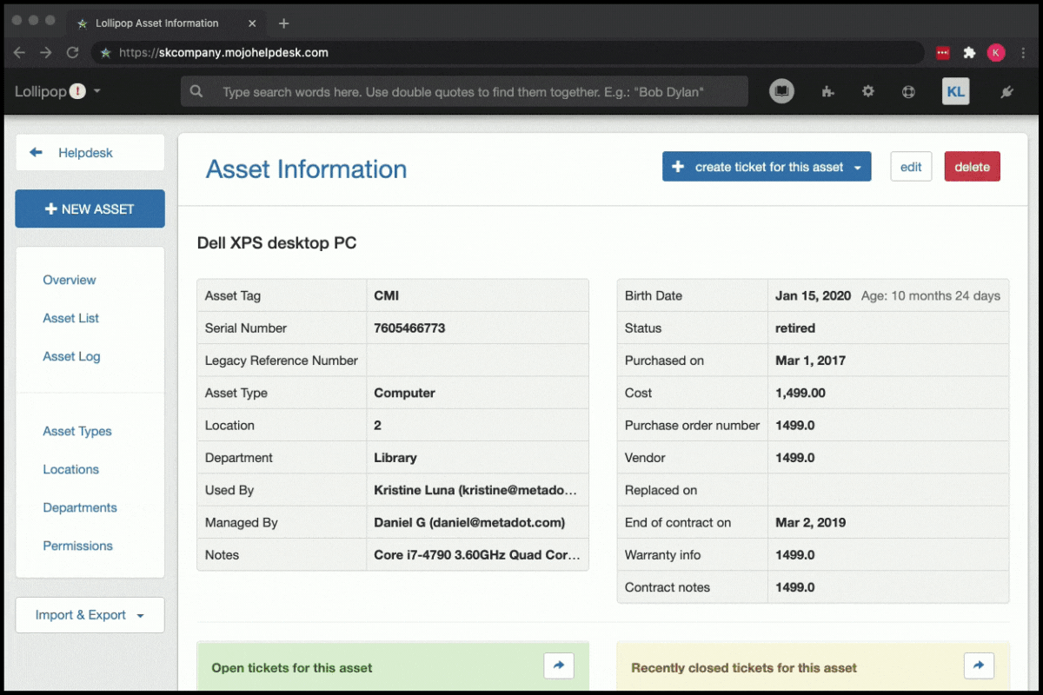Open Asset List in the sidebar
The image size is (1043, 695).
70,318
